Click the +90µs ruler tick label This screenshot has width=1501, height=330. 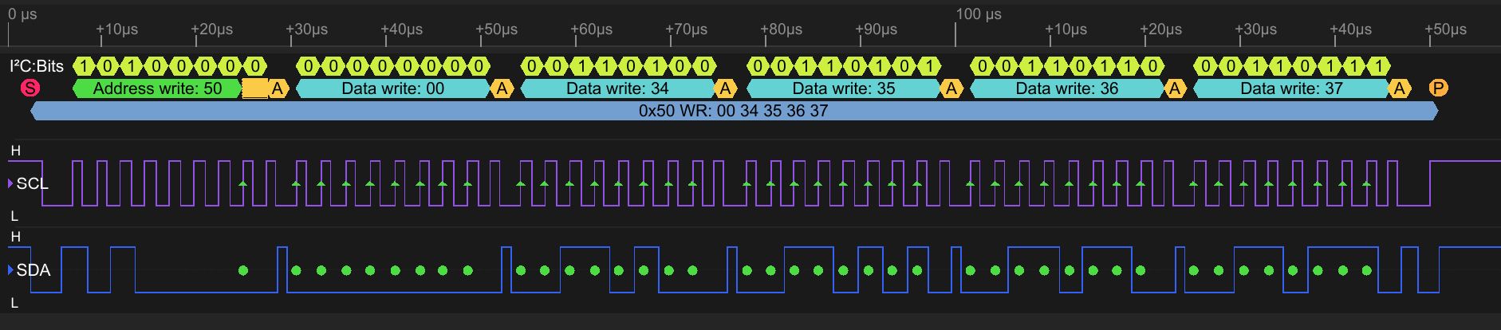coord(876,29)
